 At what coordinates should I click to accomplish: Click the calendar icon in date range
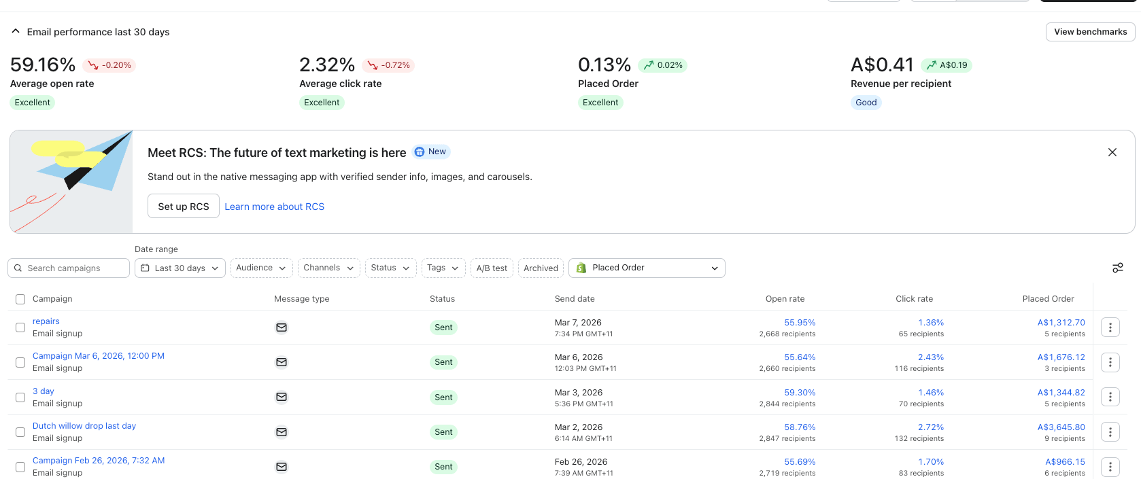(x=145, y=268)
